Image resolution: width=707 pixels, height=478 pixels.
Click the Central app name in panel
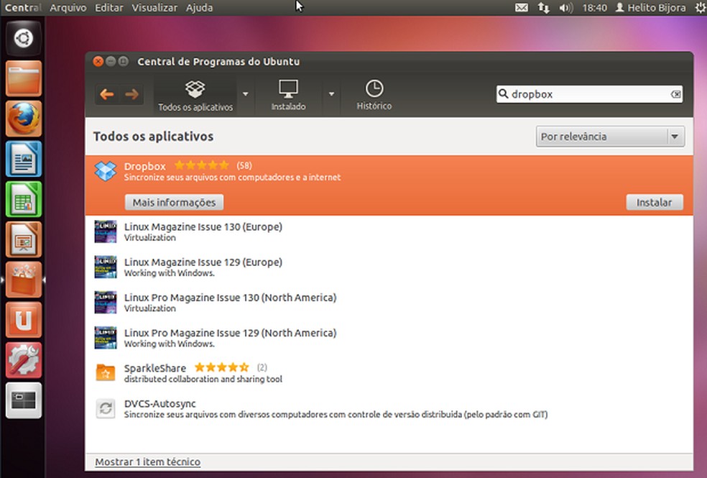point(22,8)
